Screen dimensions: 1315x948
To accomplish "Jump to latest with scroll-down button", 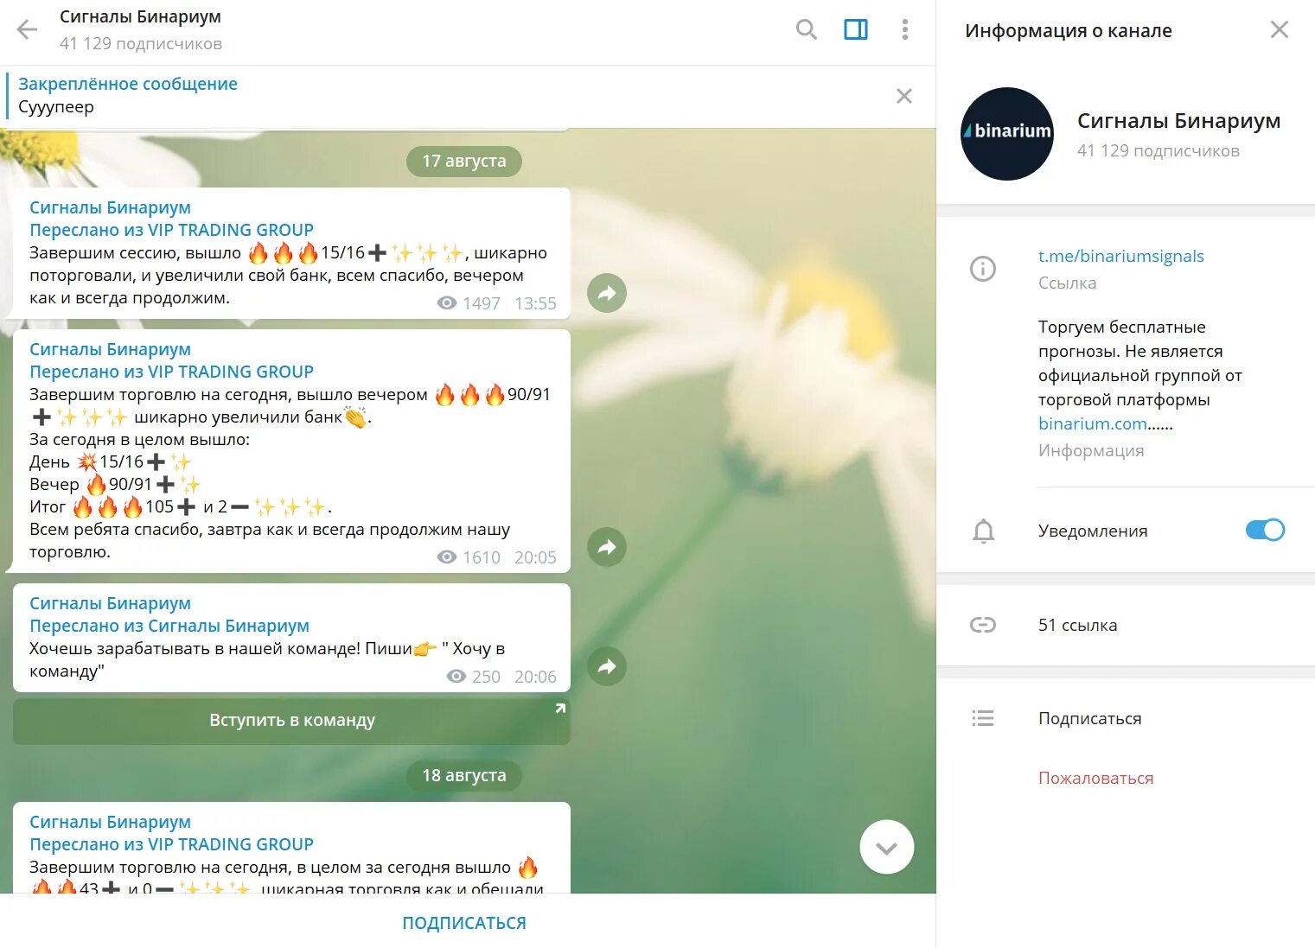I will tap(886, 847).
